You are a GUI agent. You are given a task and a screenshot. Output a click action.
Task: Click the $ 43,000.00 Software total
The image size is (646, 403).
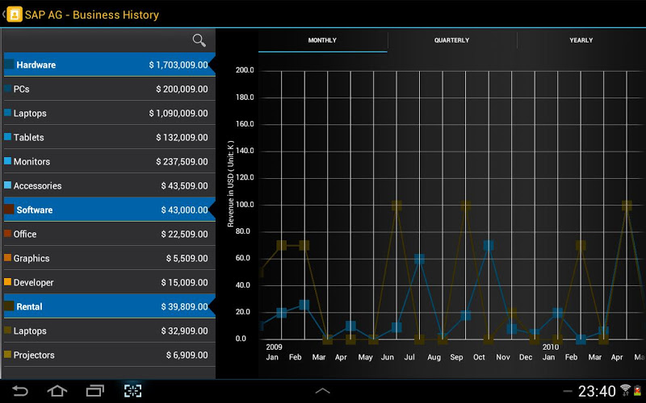(185, 210)
